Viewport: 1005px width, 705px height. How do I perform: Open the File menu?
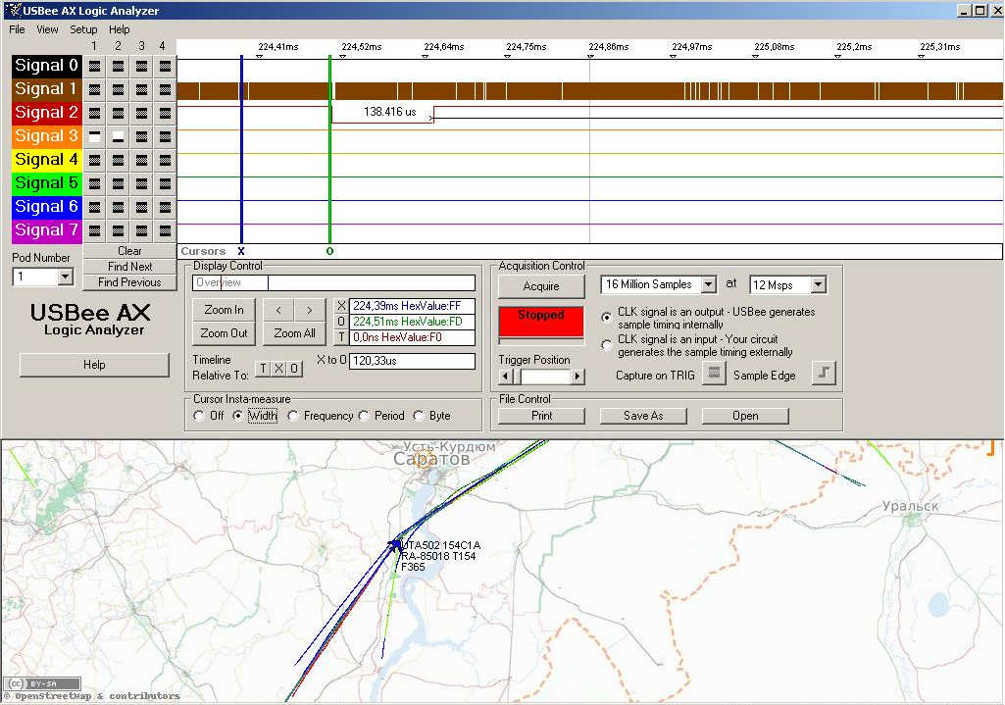pyautogui.click(x=17, y=29)
